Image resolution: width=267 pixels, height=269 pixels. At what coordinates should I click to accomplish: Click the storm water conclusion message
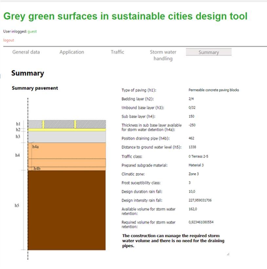[x=173, y=241]
